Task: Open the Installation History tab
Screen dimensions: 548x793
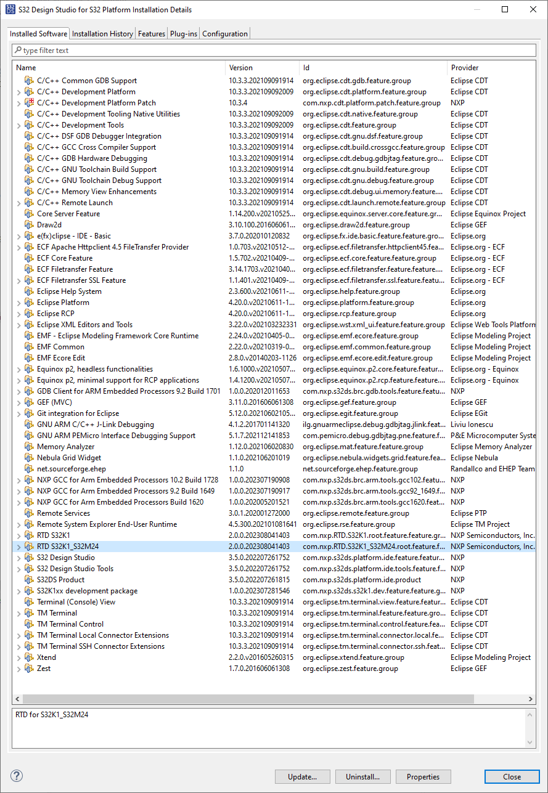Action: tap(102, 34)
